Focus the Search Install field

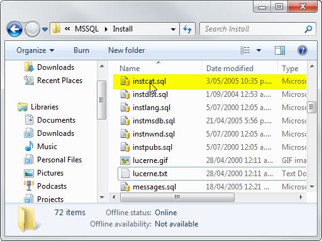click(257, 29)
